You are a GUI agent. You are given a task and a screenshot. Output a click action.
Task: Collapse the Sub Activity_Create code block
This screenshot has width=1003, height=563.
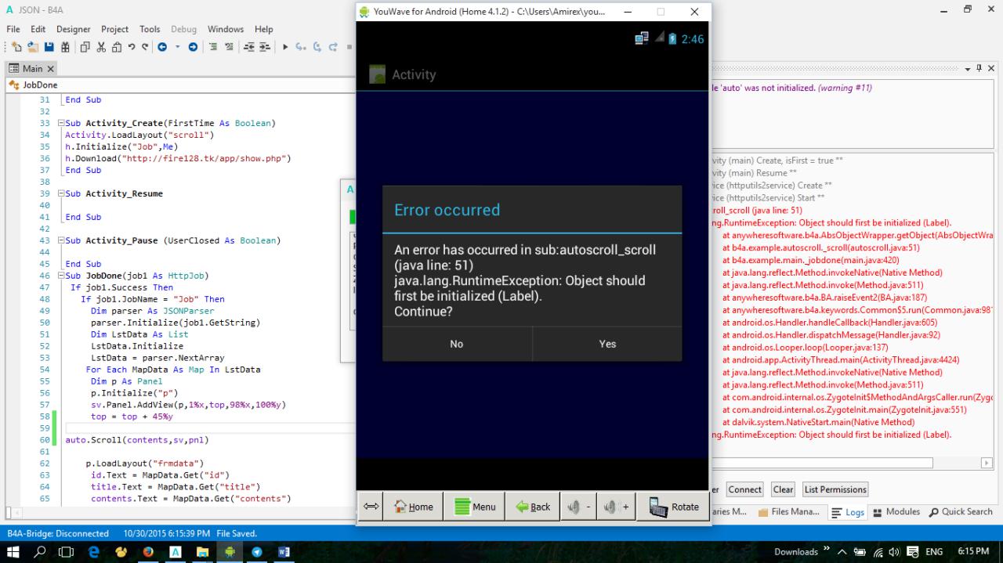click(60, 124)
